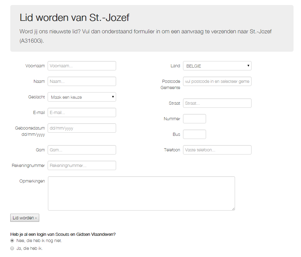Click the Voornaam input field
Viewport: 301px width, 257px height.
click(x=82, y=66)
